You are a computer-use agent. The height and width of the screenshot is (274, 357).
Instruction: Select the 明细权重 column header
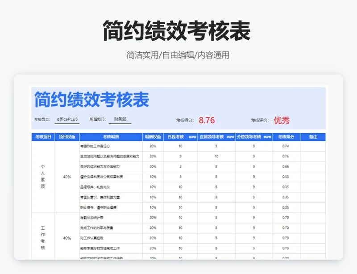tap(153, 137)
